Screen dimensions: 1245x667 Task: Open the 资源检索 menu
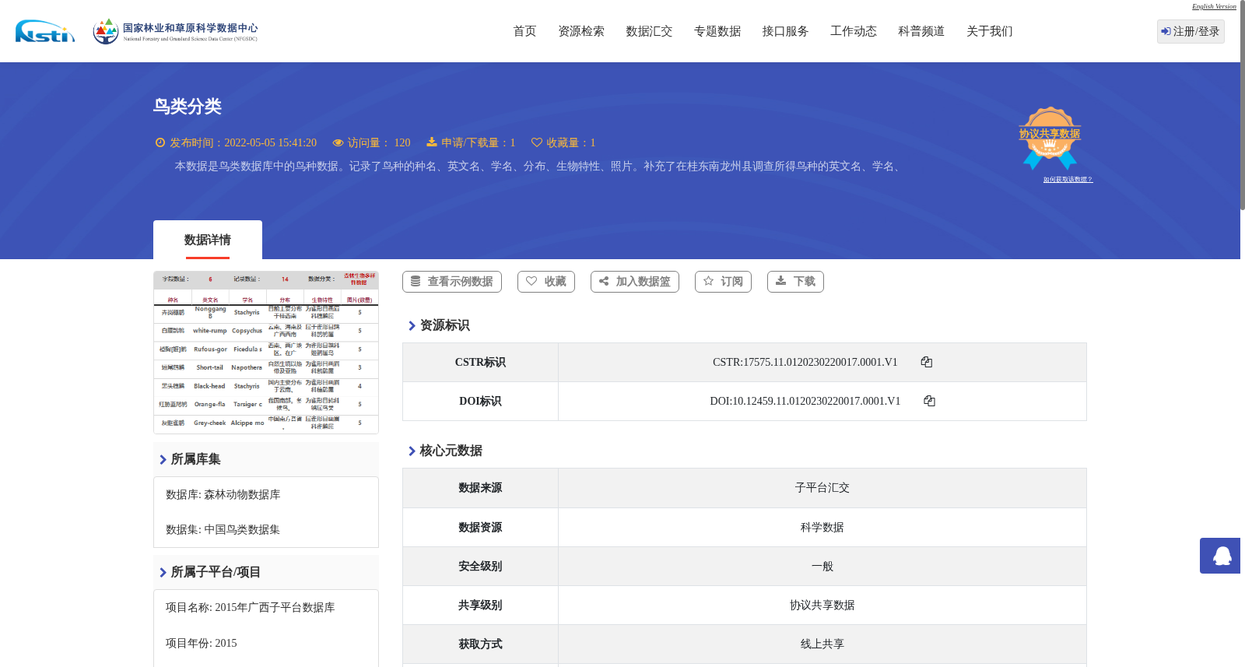click(x=581, y=31)
